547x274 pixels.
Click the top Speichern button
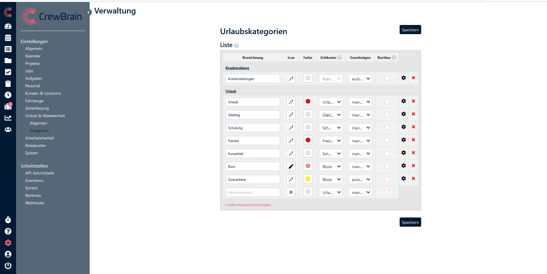pyautogui.click(x=410, y=30)
